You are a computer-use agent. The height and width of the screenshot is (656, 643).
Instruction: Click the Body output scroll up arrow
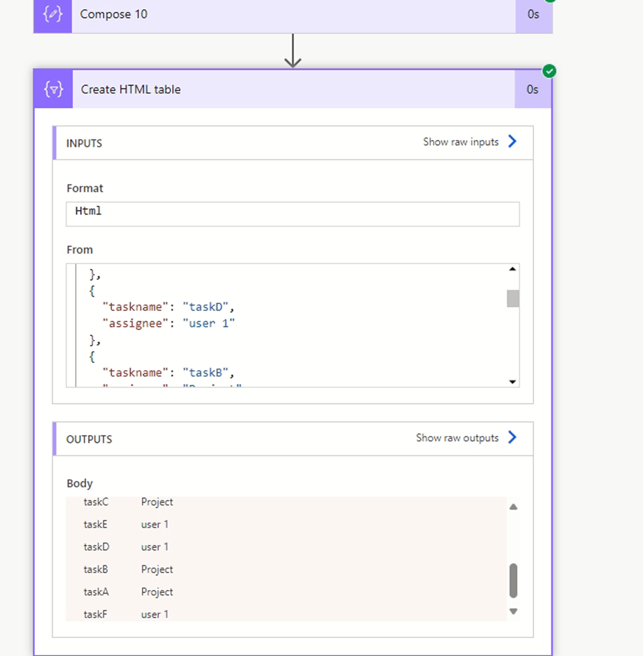(x=513, y=507)
